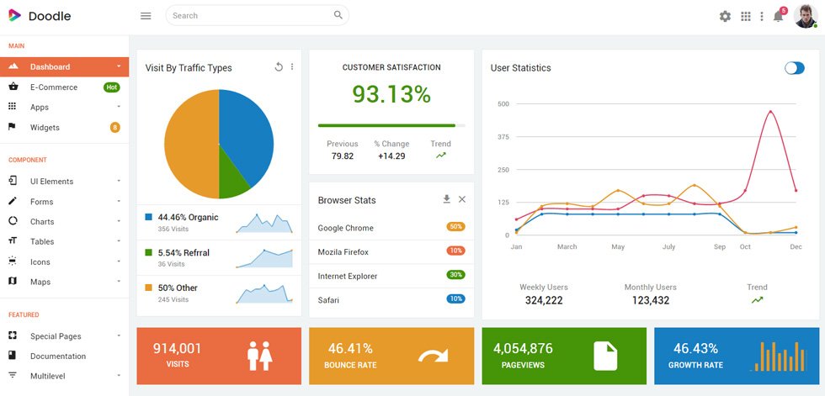Download Browser Stats data
Image resolution: width=825 pixels, height=396 pixels.
(x=447, y=199)
